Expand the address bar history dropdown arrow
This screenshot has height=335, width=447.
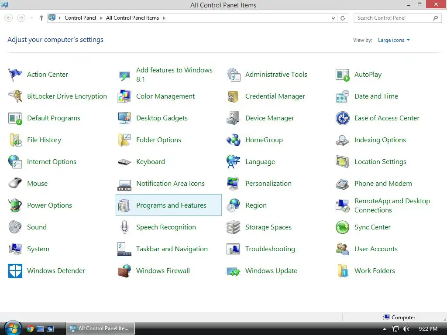[x=333, y=18]
